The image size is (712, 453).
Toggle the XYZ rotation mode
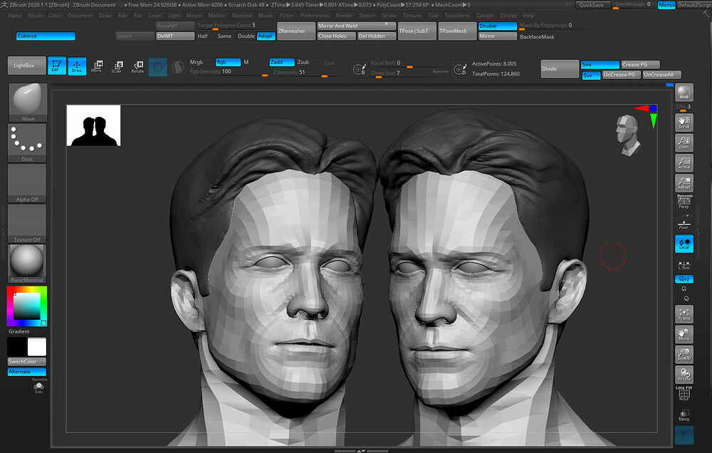(x=684, y=279)
